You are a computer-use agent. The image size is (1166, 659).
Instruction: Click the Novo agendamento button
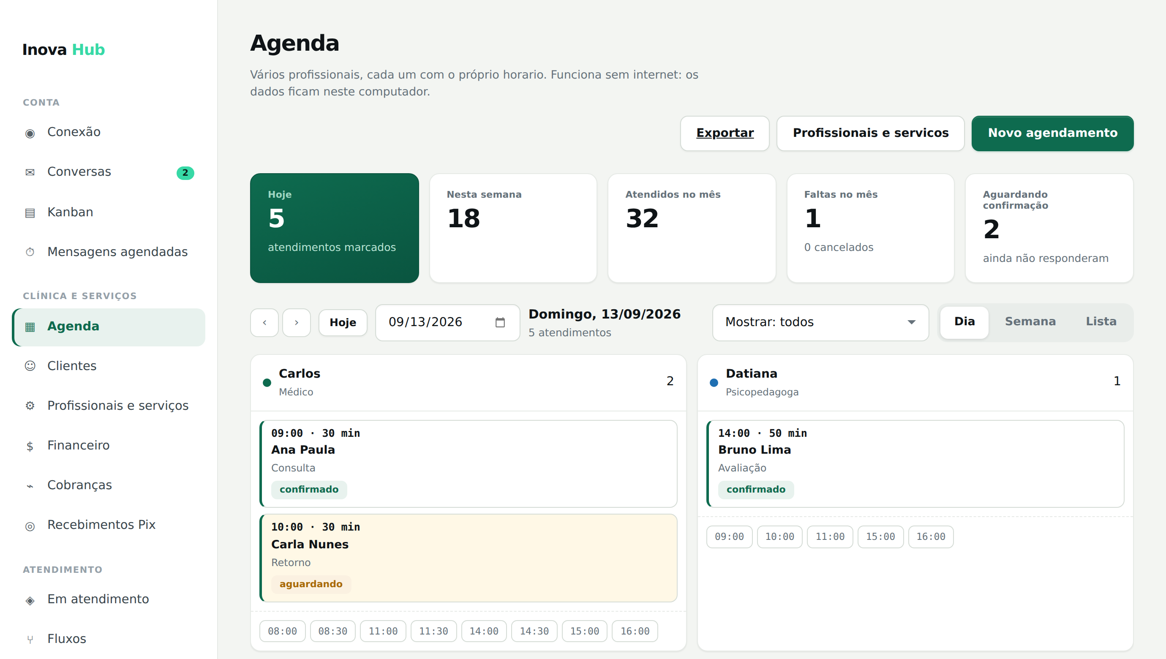tap(1052, 133)
